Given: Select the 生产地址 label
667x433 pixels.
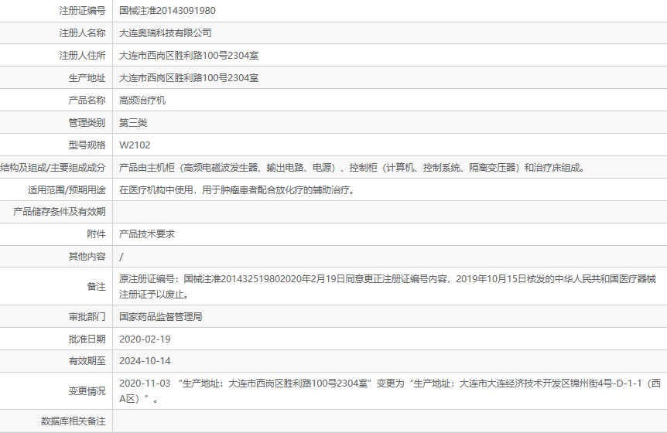Looking at the screenshot, I should click(x=87, y=78).
